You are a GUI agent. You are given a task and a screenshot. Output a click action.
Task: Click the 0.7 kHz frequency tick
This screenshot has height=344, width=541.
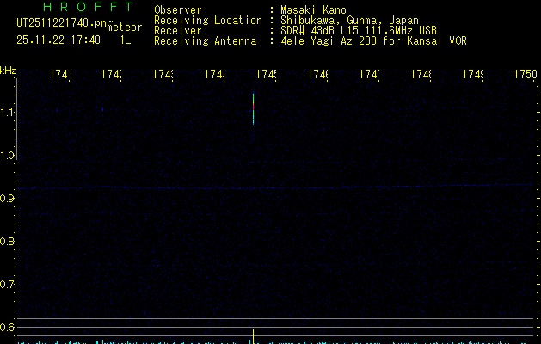[8, 284]
